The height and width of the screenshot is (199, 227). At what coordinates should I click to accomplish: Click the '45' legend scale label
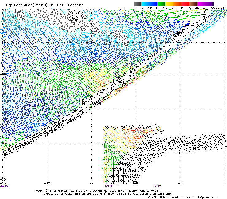click(x=205, y=8)
